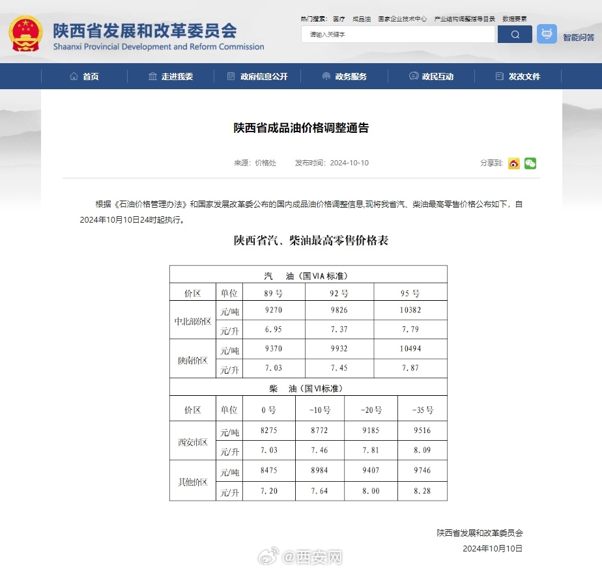This screenshot has height=571, width=602.
Task: Open the 政务服务 navigation tab
Action: pyautogui.click(x=344, y=76)
